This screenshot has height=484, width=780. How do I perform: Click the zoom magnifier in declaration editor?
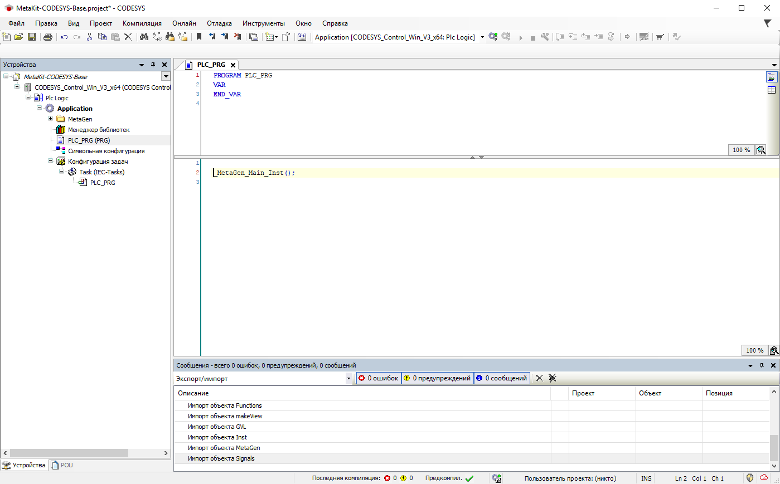coord(761,150)
